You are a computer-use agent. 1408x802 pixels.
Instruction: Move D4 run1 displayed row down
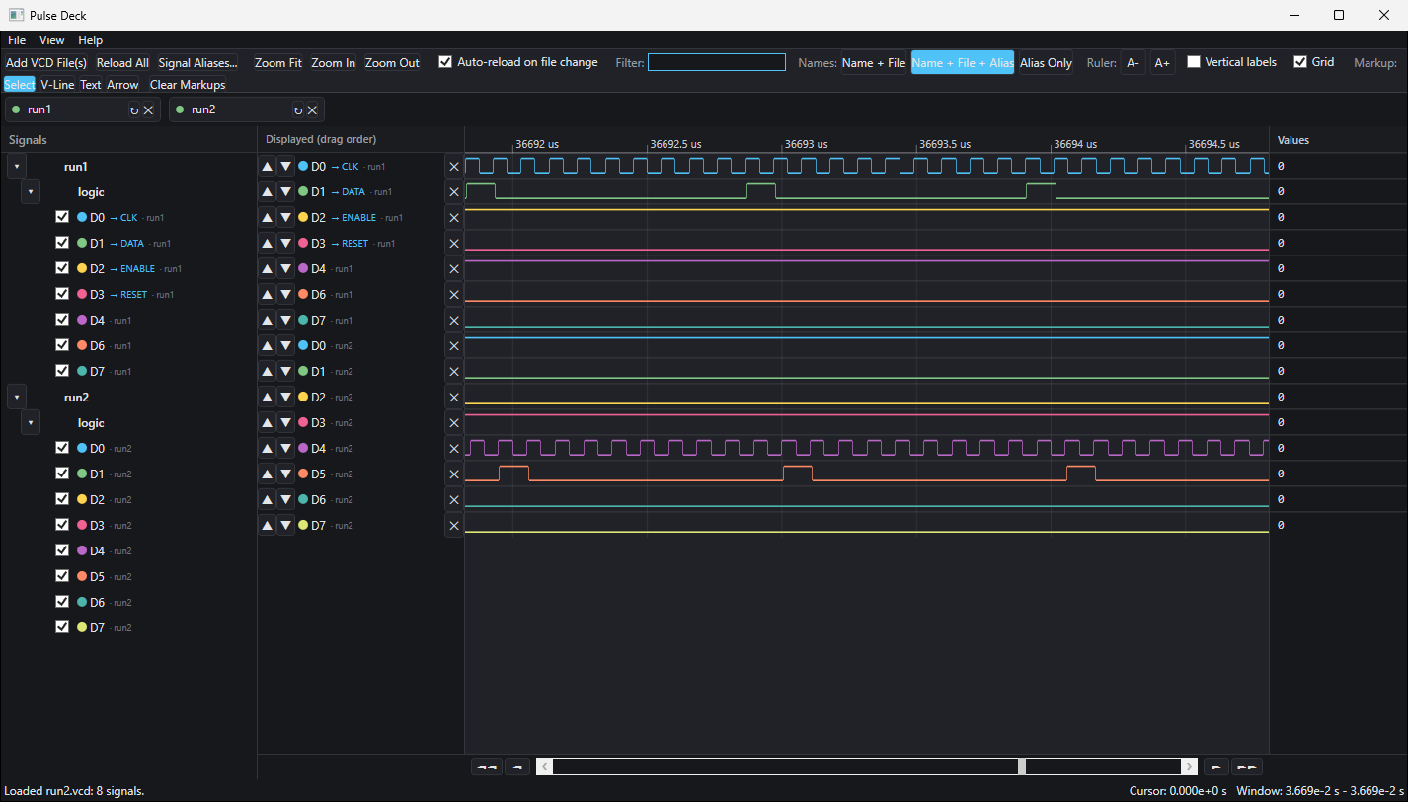285,269
